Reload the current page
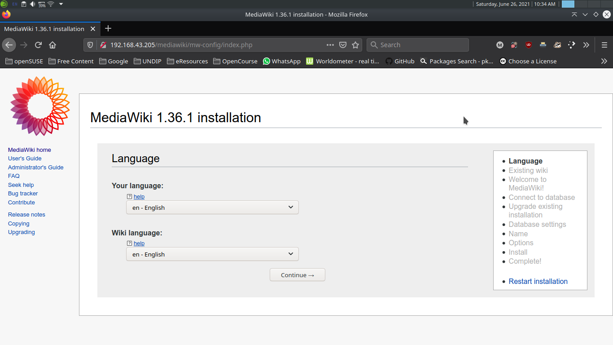This screenshot has width=613, height=345. (x=38, y=45)
